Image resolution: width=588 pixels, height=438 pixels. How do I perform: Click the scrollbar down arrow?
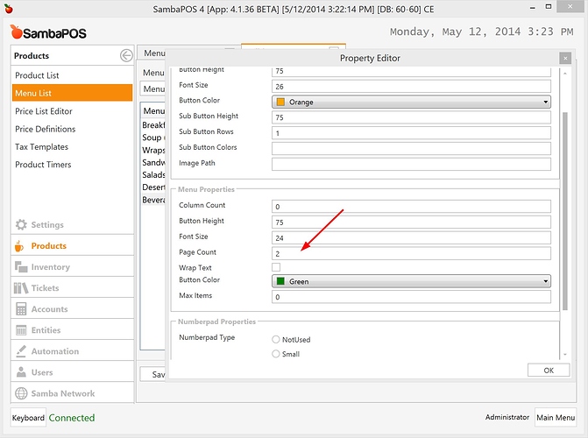point(565,355)
